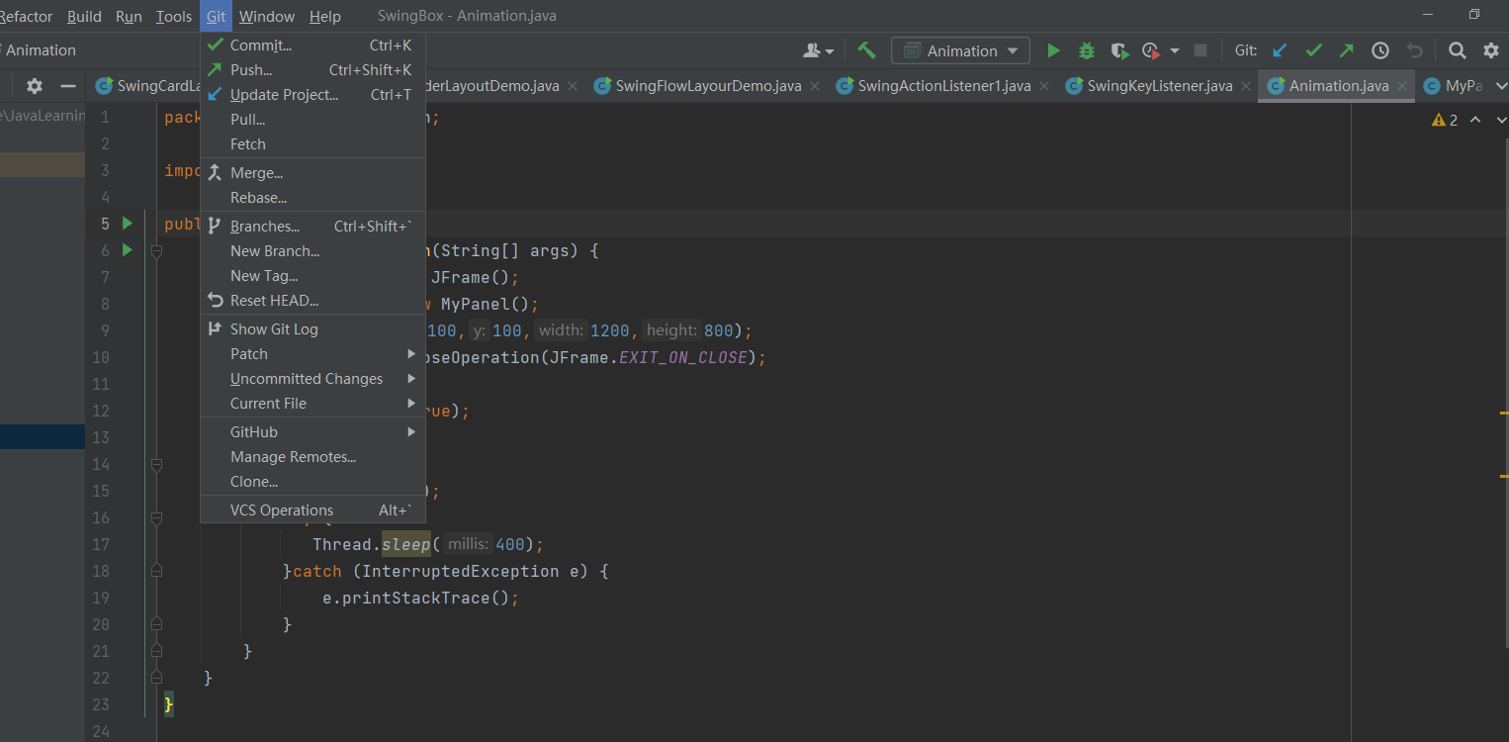The height and width of the screenshot is (742, 1509).
Task: Open the Animation run configuration dropdown
Action: point(960,50)
